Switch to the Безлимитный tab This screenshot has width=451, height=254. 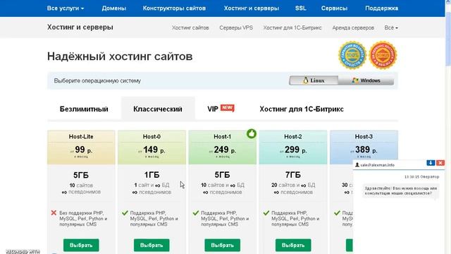point(84,109)
